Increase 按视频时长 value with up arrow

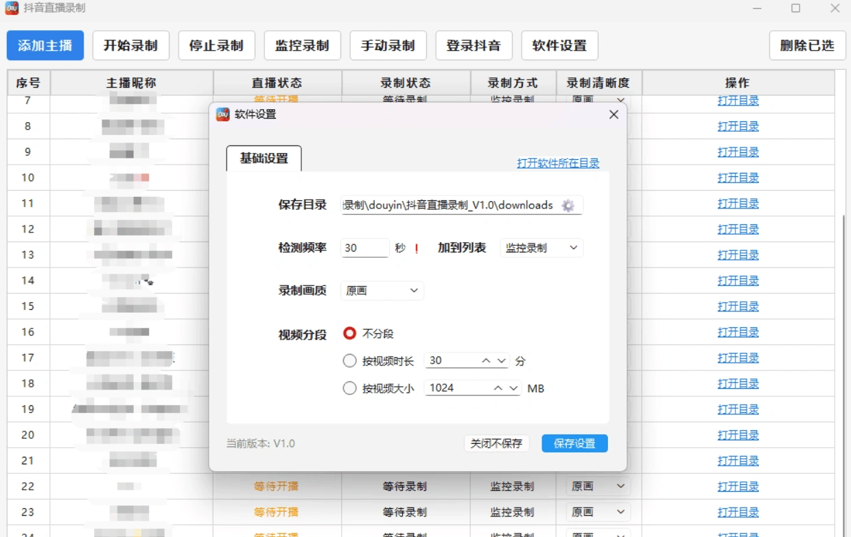[x=486, y=361]
